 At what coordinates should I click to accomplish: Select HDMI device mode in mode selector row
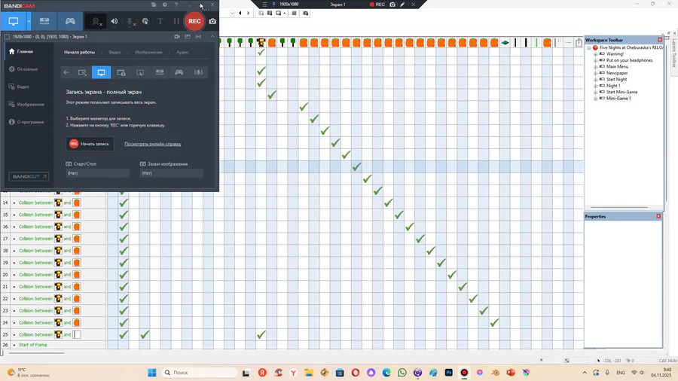pos(160,72)
